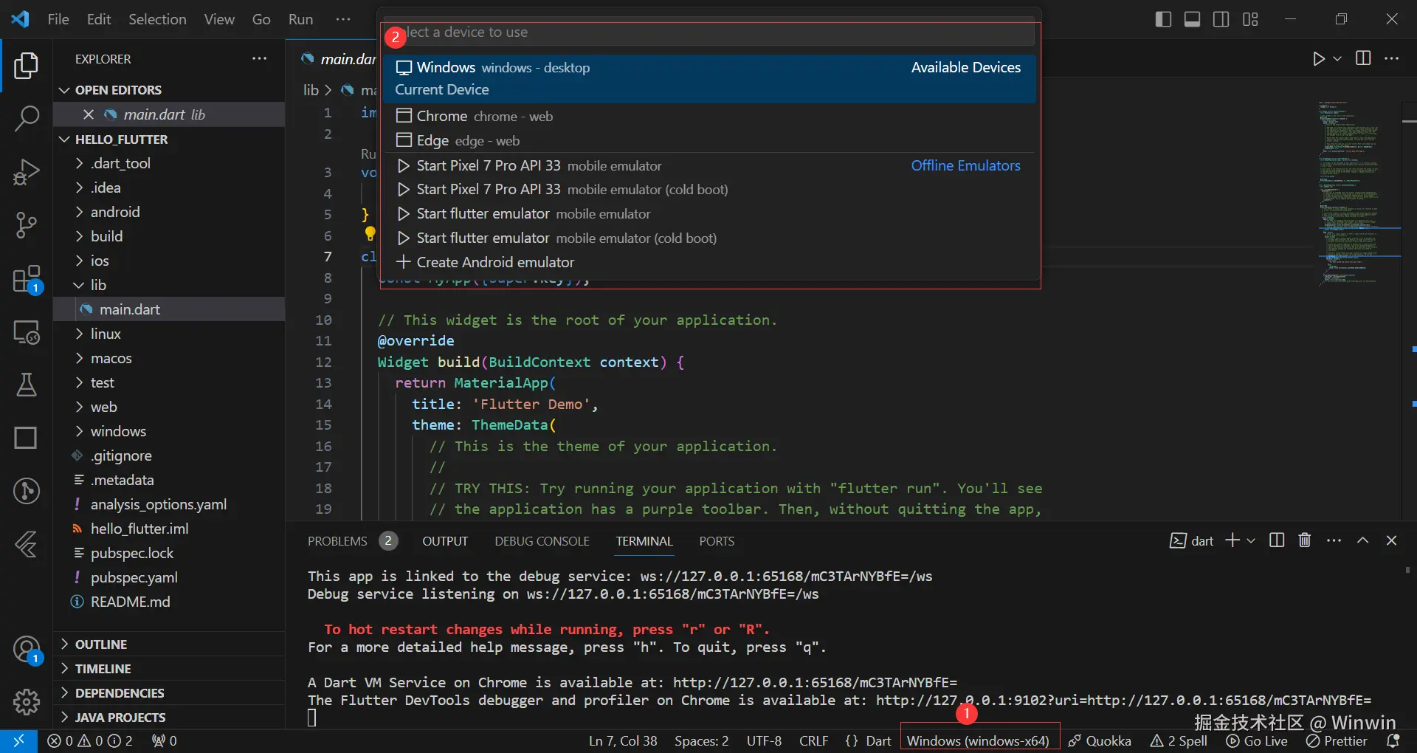
Task: Open the Extensions view
Action: [x=27, y=280]
